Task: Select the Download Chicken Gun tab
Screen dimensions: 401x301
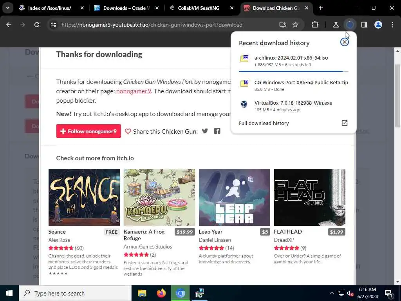Action: pyautogui.click(x=276, y=8)
